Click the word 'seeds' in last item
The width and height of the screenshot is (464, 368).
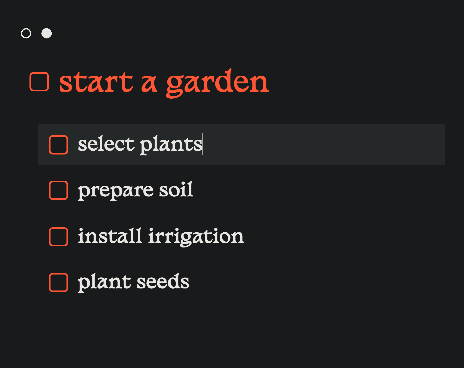click(x=163, y=282)
